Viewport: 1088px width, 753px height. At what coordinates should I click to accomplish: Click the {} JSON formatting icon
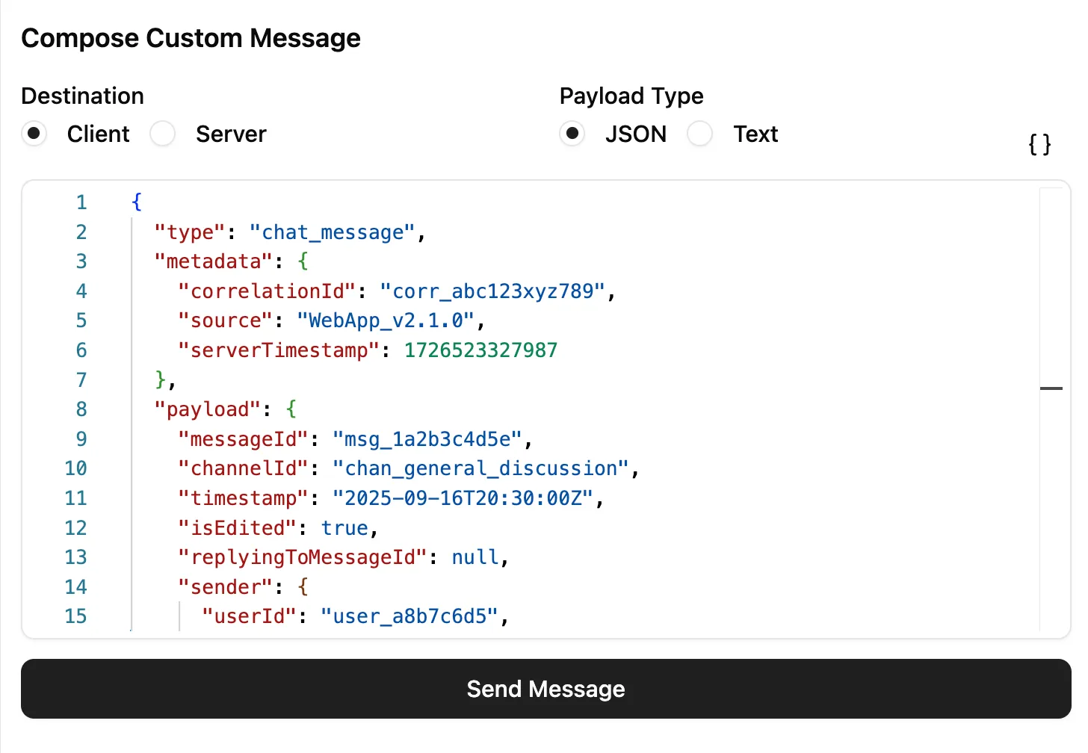click(x=1039, y=144)
